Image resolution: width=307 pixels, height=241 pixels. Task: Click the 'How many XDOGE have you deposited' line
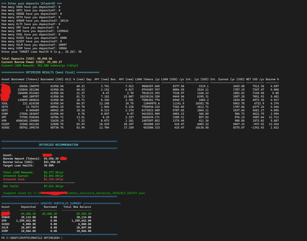[x=31, y=14]
